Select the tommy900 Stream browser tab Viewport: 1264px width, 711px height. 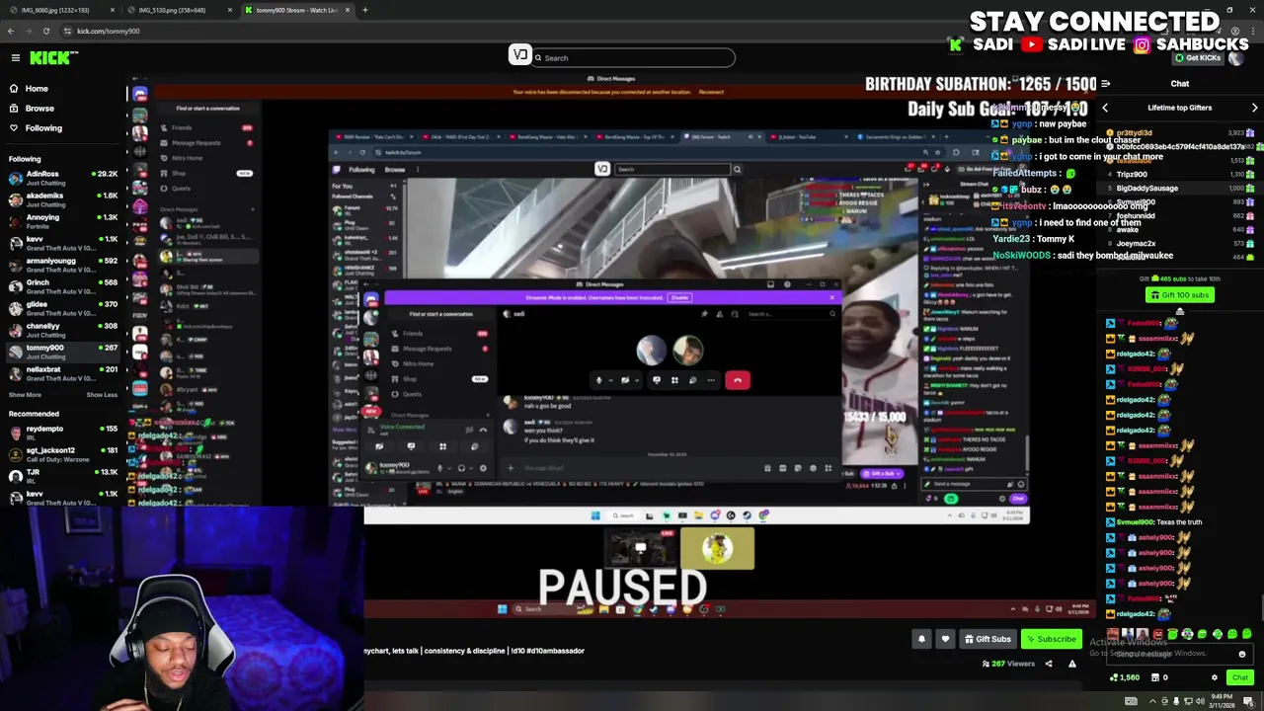point(296,10)
